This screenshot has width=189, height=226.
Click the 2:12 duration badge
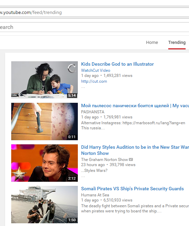pyautogui.click(x=72, y=178)
